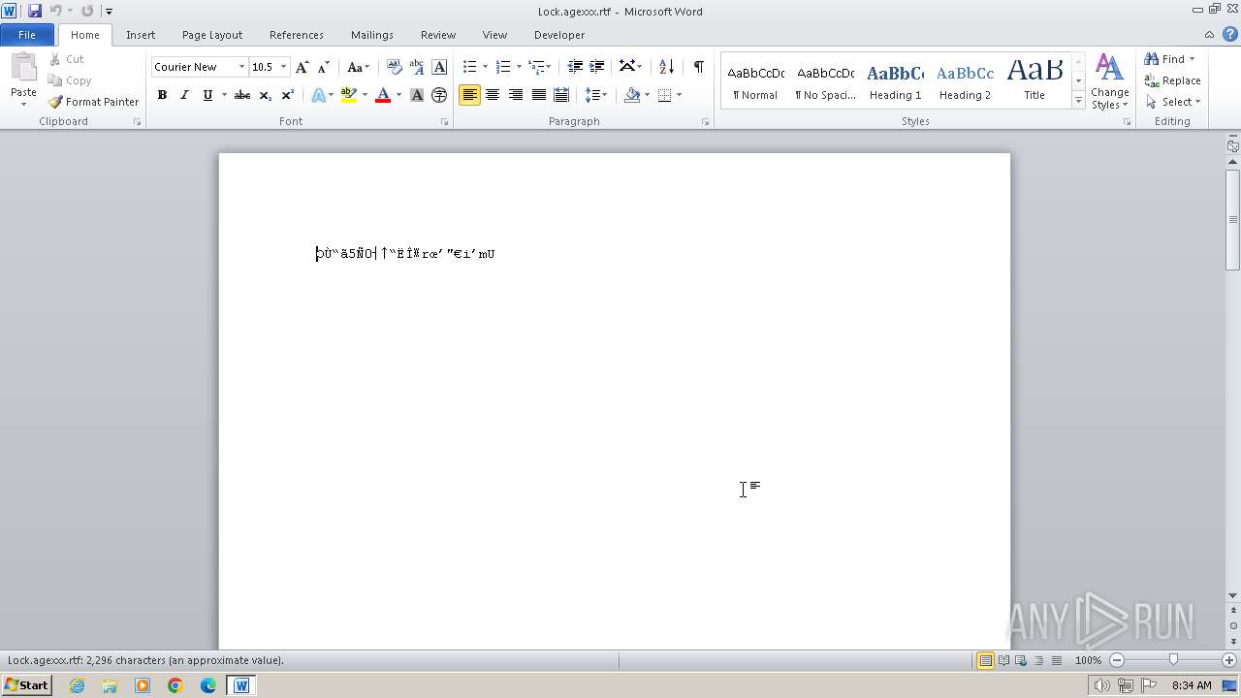Toggle Superscript formatting
Image resolution: width=1241 pixels, height=698 pixels.
pyautogui.click(x=287, y=95)
